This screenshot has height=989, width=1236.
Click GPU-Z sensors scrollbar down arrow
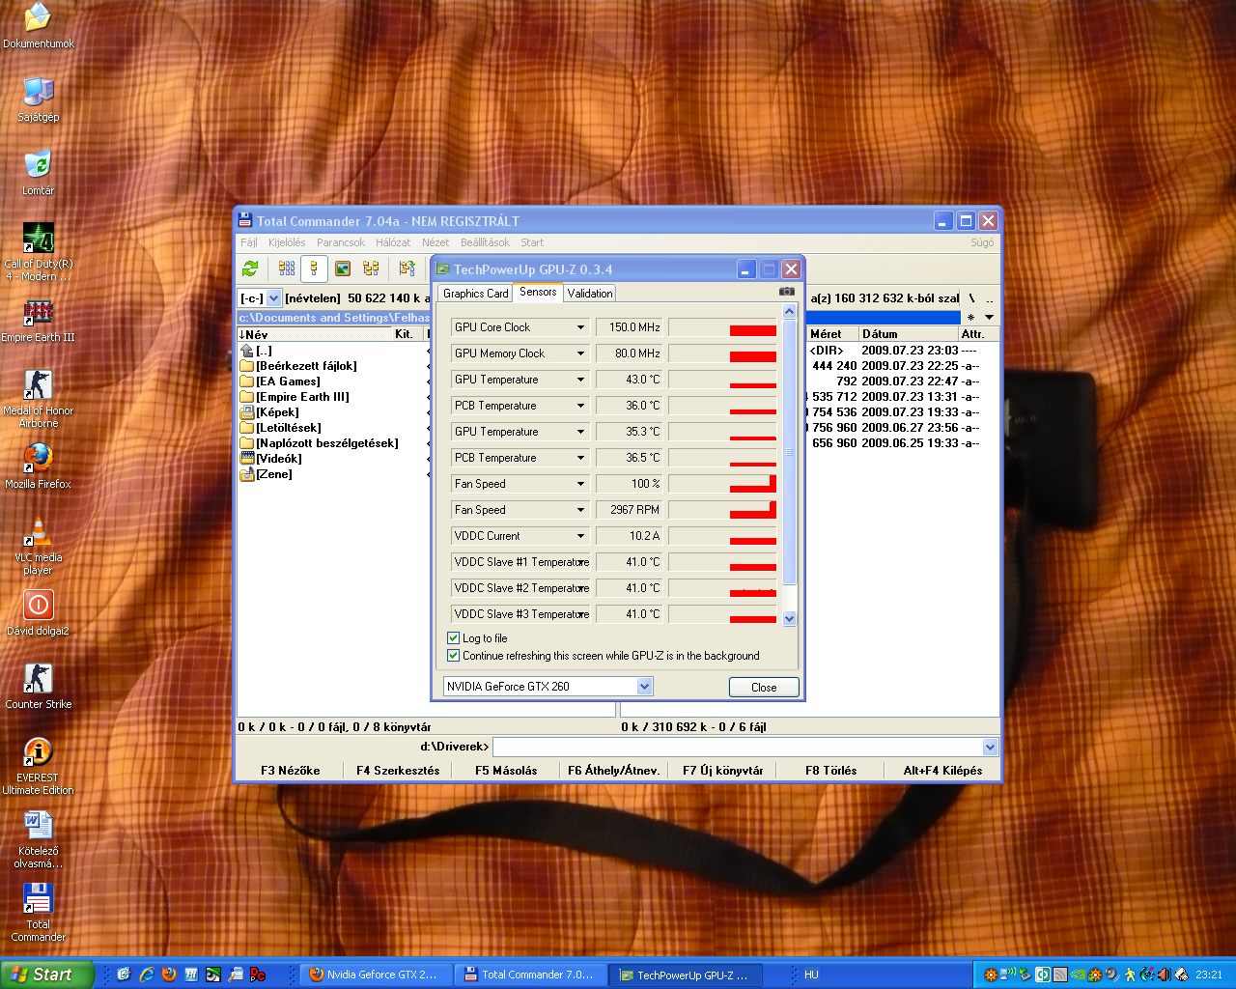(x=789, y=618)
